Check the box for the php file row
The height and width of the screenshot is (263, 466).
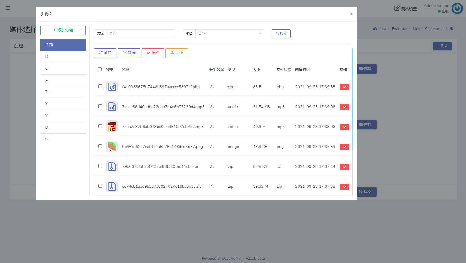100,86
